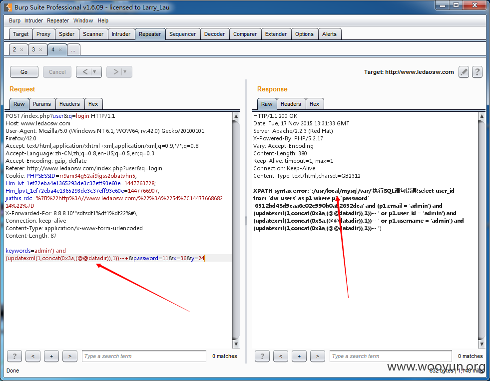Send the request with Go button

(x=24, y=72)
